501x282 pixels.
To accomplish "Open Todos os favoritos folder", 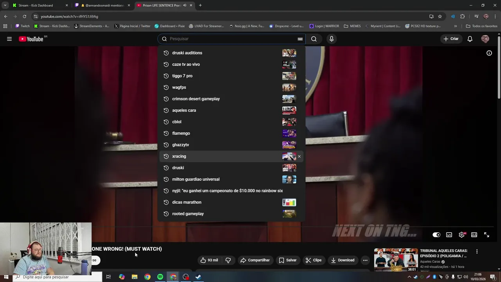I will (x=481, y=26).
